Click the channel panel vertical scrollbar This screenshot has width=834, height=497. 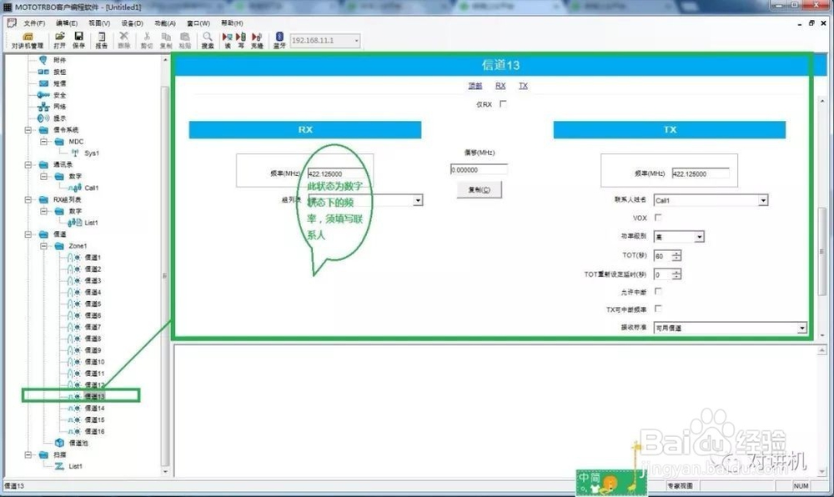point(822,251)
